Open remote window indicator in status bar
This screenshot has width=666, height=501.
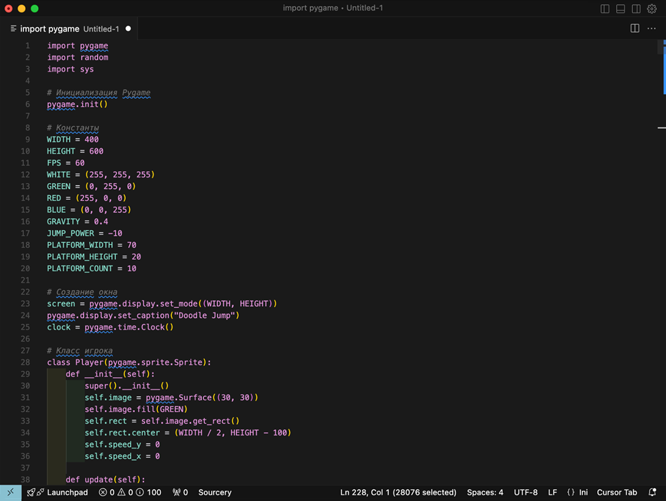[11, 492]
